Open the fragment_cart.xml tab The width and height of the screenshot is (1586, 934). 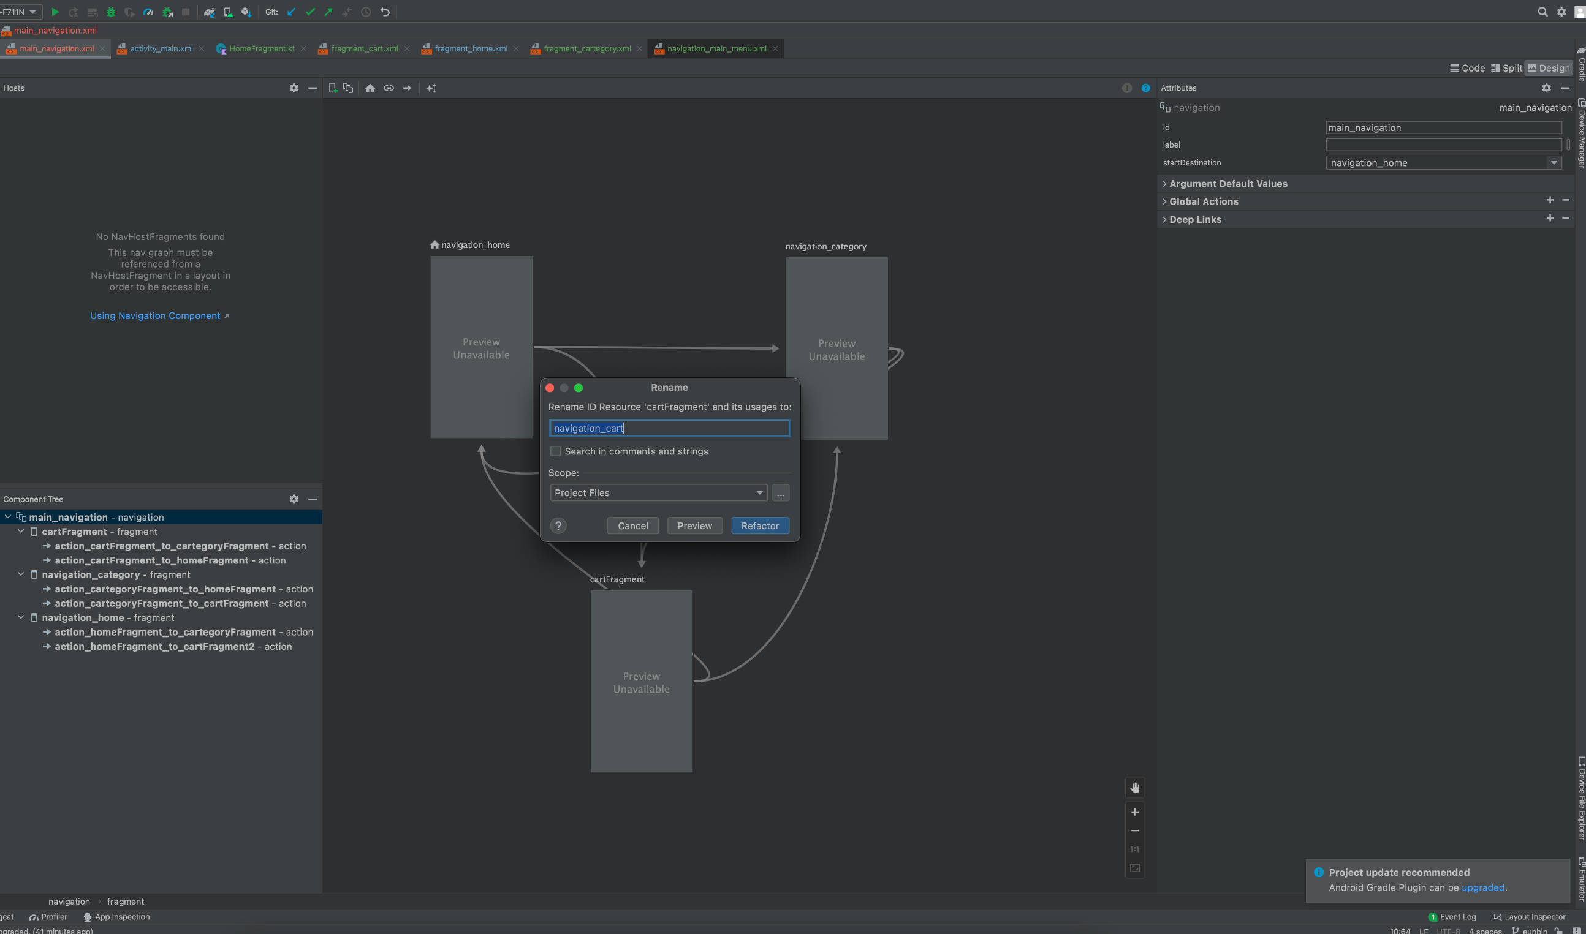click(x=364, y=48)
